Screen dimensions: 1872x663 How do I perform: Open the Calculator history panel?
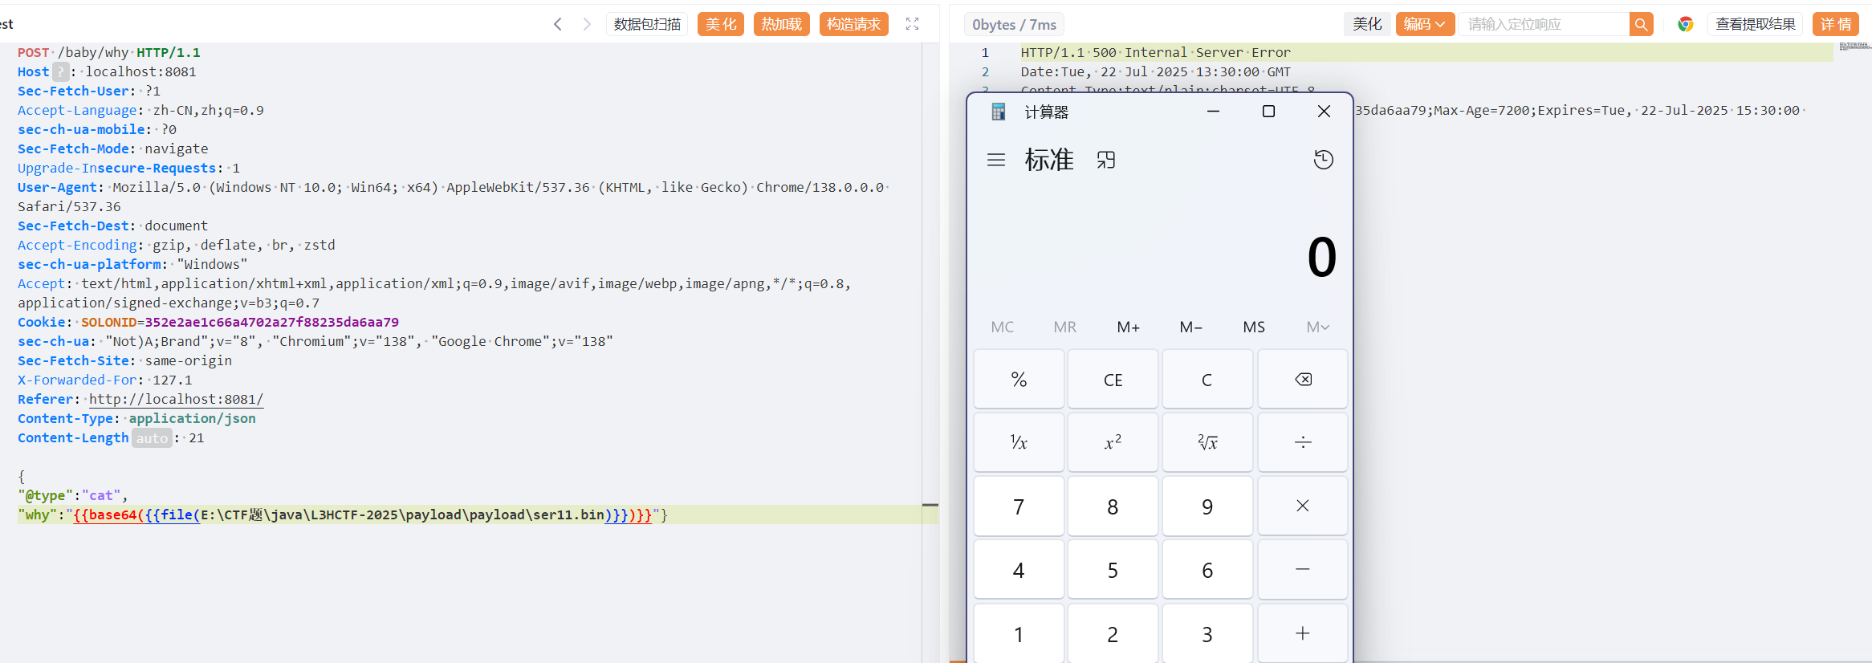coord(1324,160)
